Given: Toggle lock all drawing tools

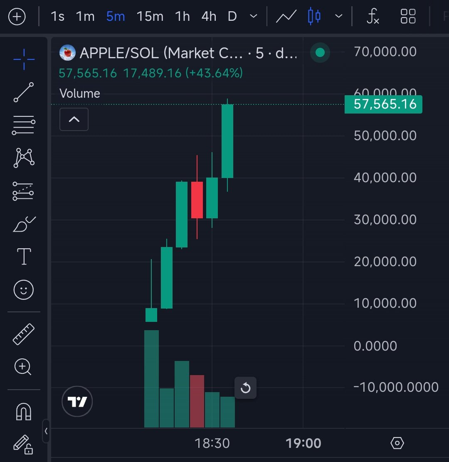Looking at the screenshot, I should [24, 444].
